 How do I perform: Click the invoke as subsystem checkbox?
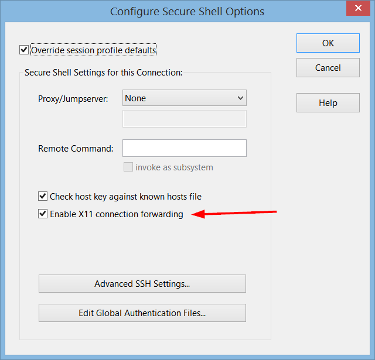click(x=128, y=167)
